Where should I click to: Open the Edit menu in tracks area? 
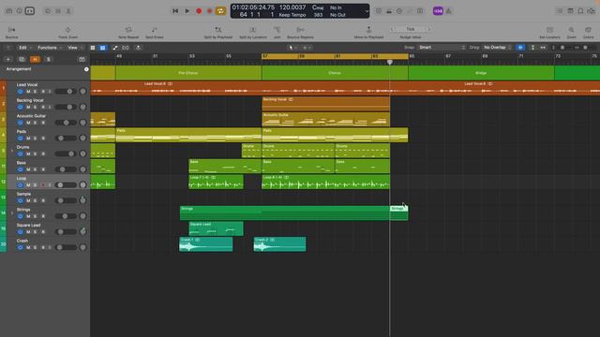click(24, 48)
